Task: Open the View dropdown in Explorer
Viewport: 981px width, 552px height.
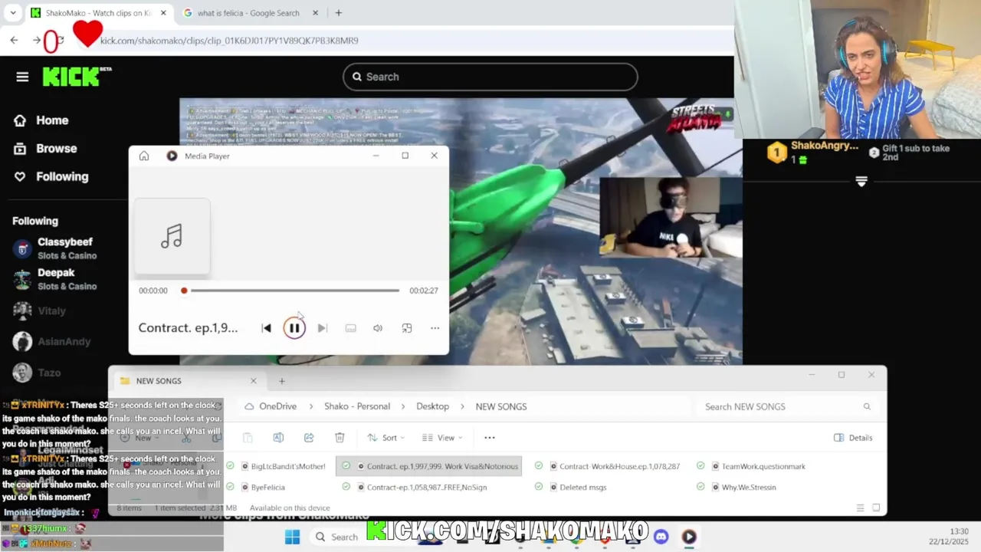Action: point(442,438)
